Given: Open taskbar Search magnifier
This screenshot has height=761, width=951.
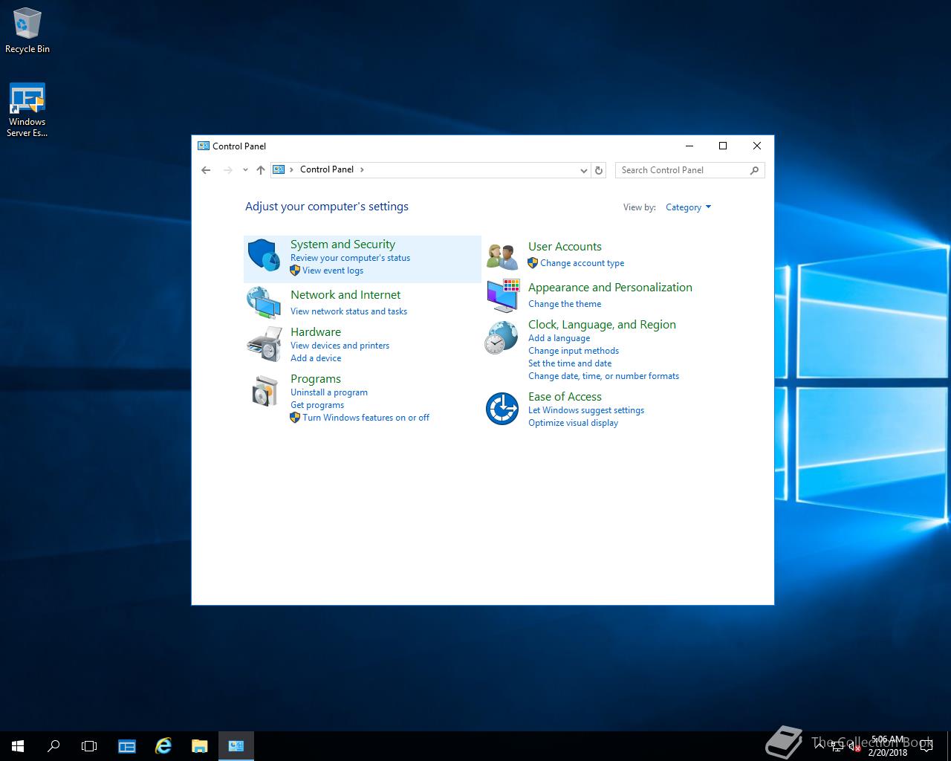Looking at the screenshot, I should [53, 746].
